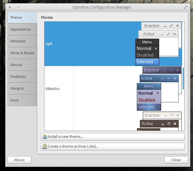Viewport: 193px width, 171px height.
Task: Switch to the Appearance tab
Action: pos(22,29)
